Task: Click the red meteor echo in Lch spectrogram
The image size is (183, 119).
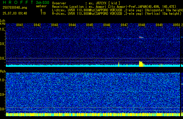Action: click(x=141, y=37)
